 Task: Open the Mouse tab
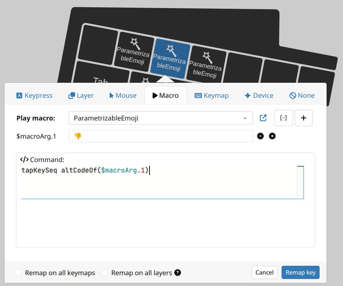click(x=123, y=95)
